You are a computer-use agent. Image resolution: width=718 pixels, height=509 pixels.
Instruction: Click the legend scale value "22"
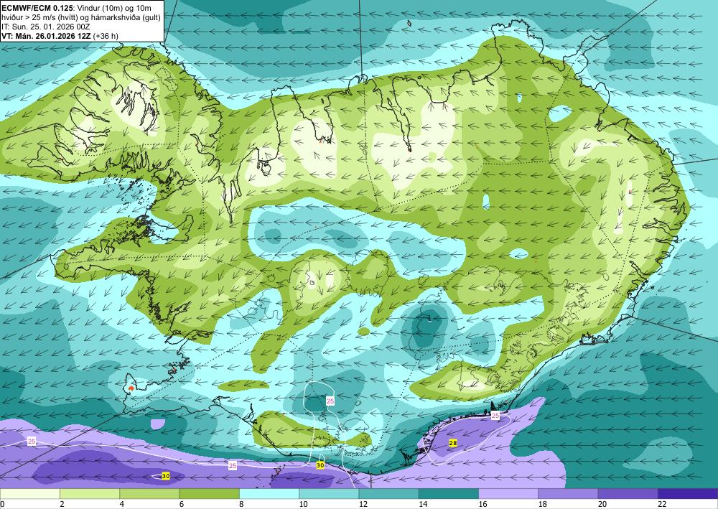[663, 505]
